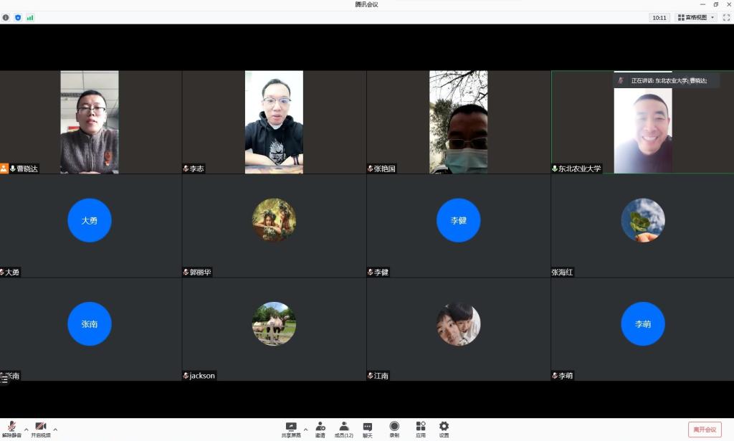Expand video options arrow beside camera
Screen dimensions: 734x441
coord(55,429)
